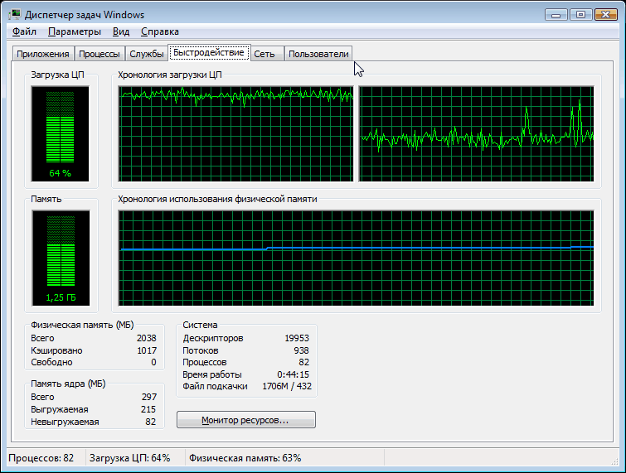
Task: Click the Время работы value 0:44:15
Action: pyautogui.click(x=293, y=375)
